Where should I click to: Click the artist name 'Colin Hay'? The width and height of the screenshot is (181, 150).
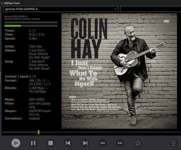tap(36, 46)
